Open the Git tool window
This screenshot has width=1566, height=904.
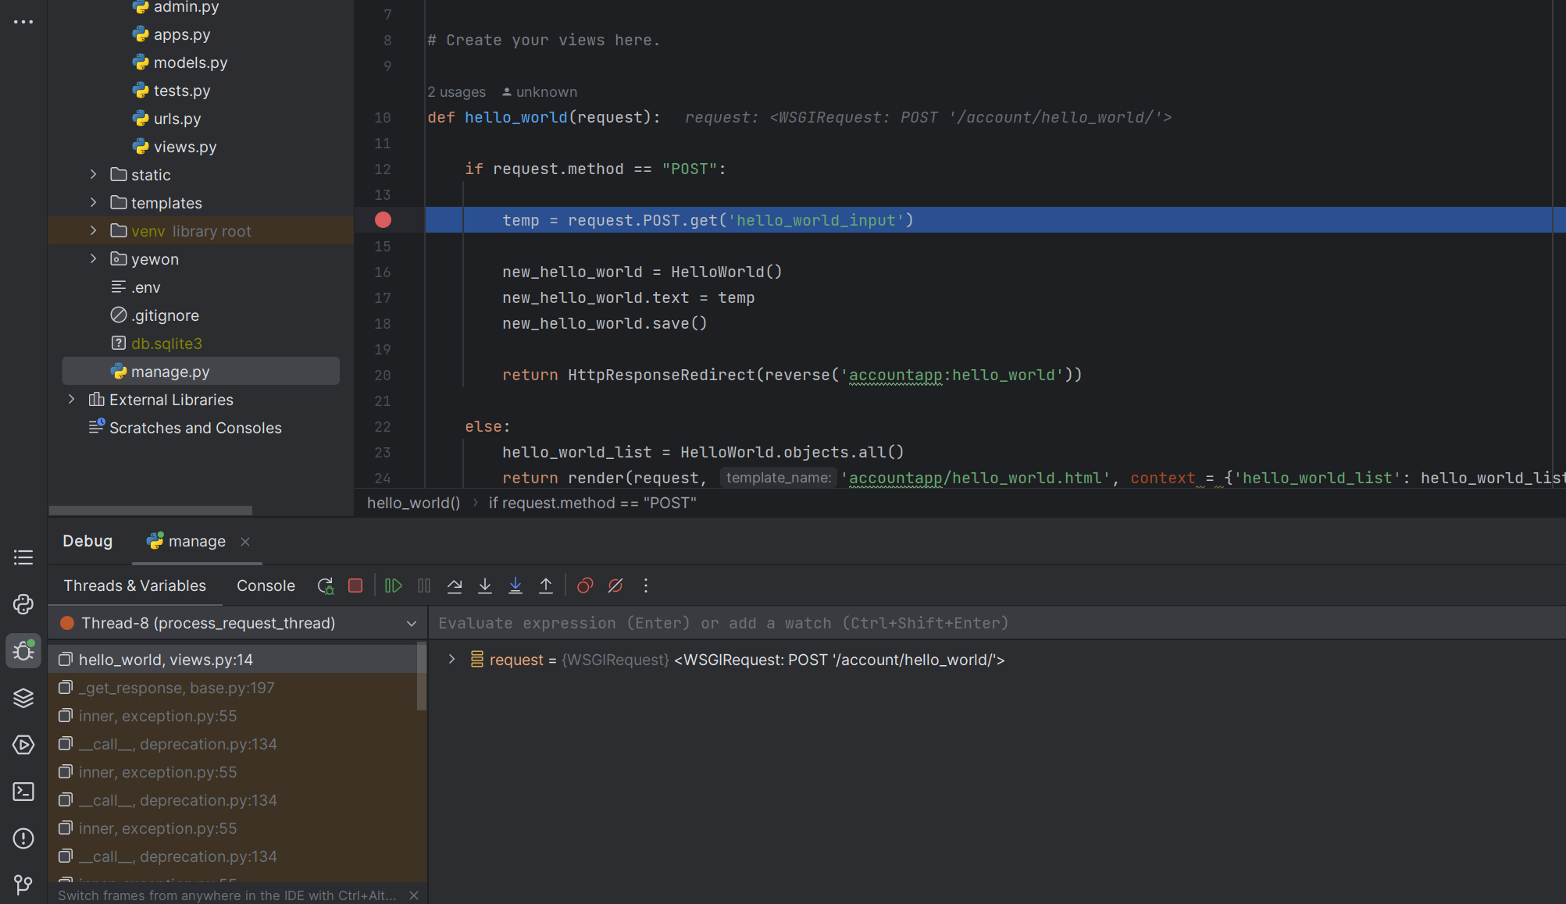tap(23, 885)
